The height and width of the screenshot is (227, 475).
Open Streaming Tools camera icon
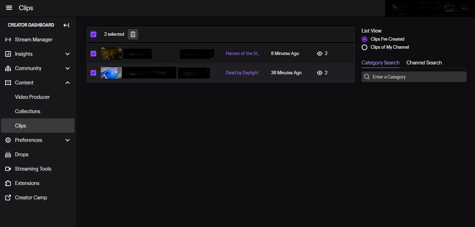(x=8, y=169)
